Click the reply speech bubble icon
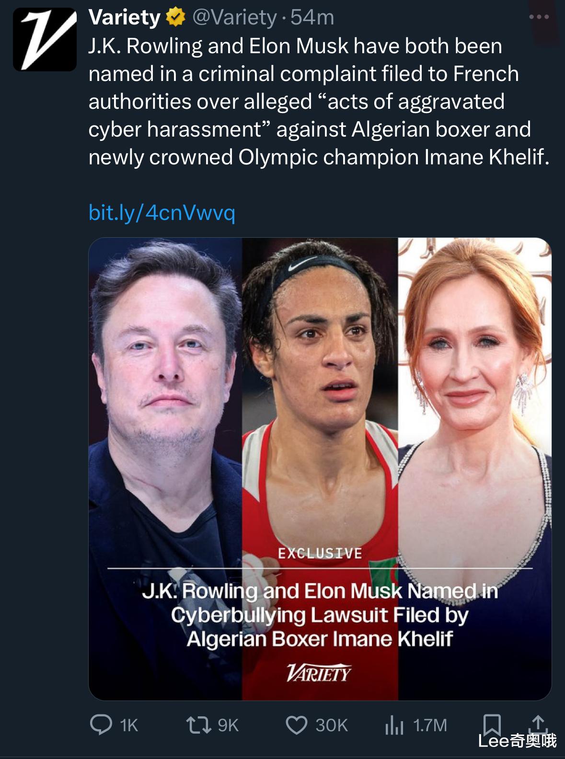The image size is (565, 759). click(x=101, y=725)
